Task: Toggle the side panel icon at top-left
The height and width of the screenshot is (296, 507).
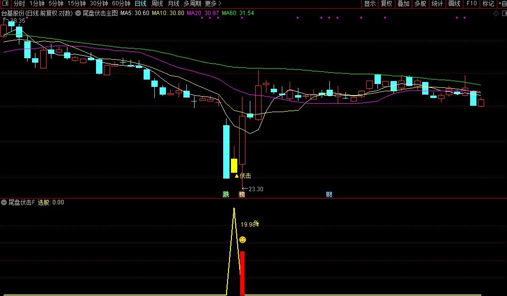Action: (5, 3)
